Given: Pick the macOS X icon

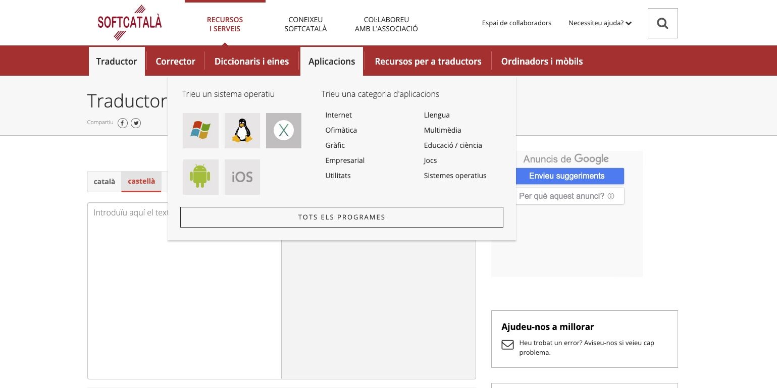Looking at the screenshot, I should (x=284, y=131).
